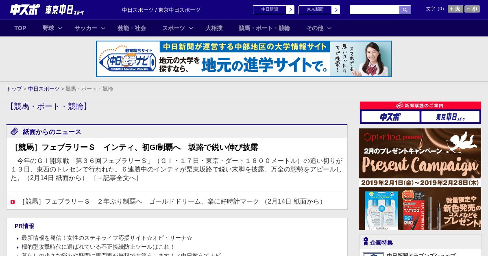
Task: Open the Opi-rina Present Campaign advertisement
Action: coord(420,179)
